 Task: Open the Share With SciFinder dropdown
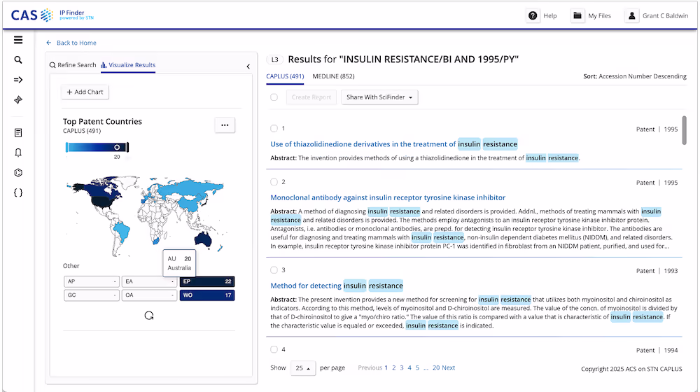coord(379,97)
